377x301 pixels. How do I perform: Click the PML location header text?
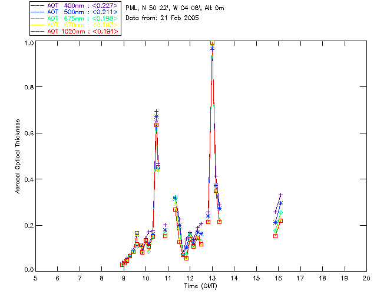(175, 8)
